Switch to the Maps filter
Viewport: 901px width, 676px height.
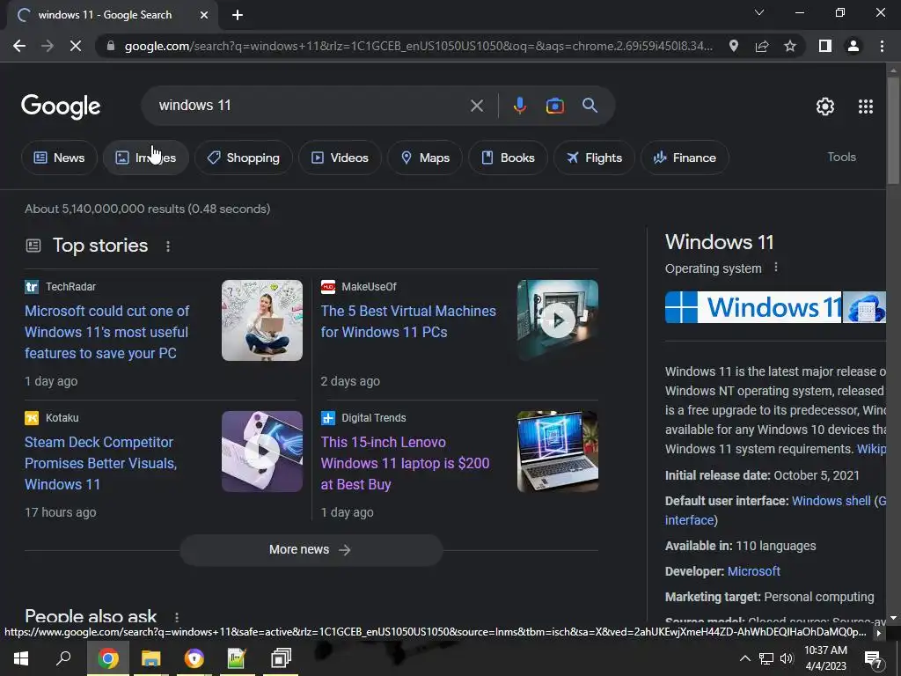point(425,158)
